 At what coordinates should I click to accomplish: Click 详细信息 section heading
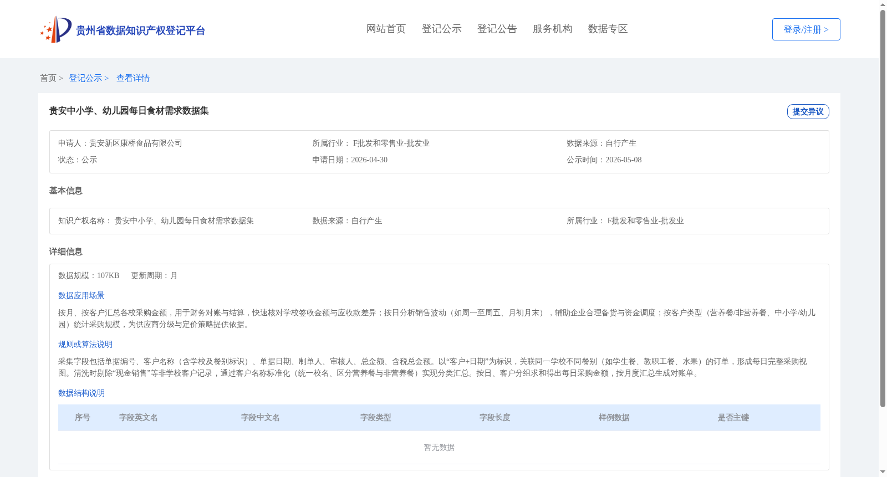tap(66, 252)
